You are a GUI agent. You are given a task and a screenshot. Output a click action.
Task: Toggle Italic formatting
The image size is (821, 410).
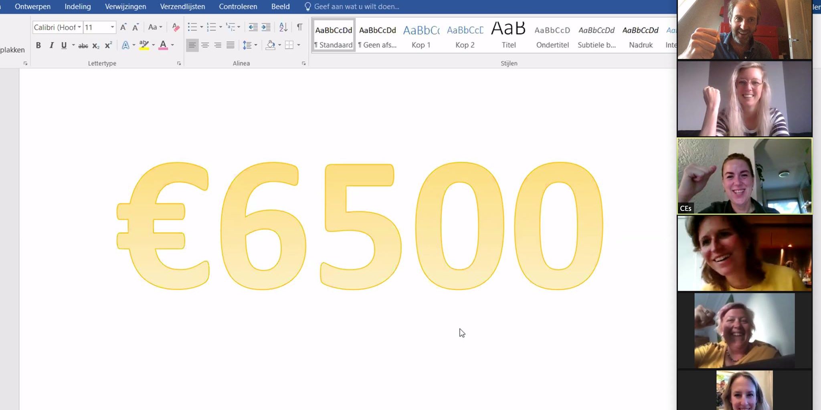coord(51,45)
